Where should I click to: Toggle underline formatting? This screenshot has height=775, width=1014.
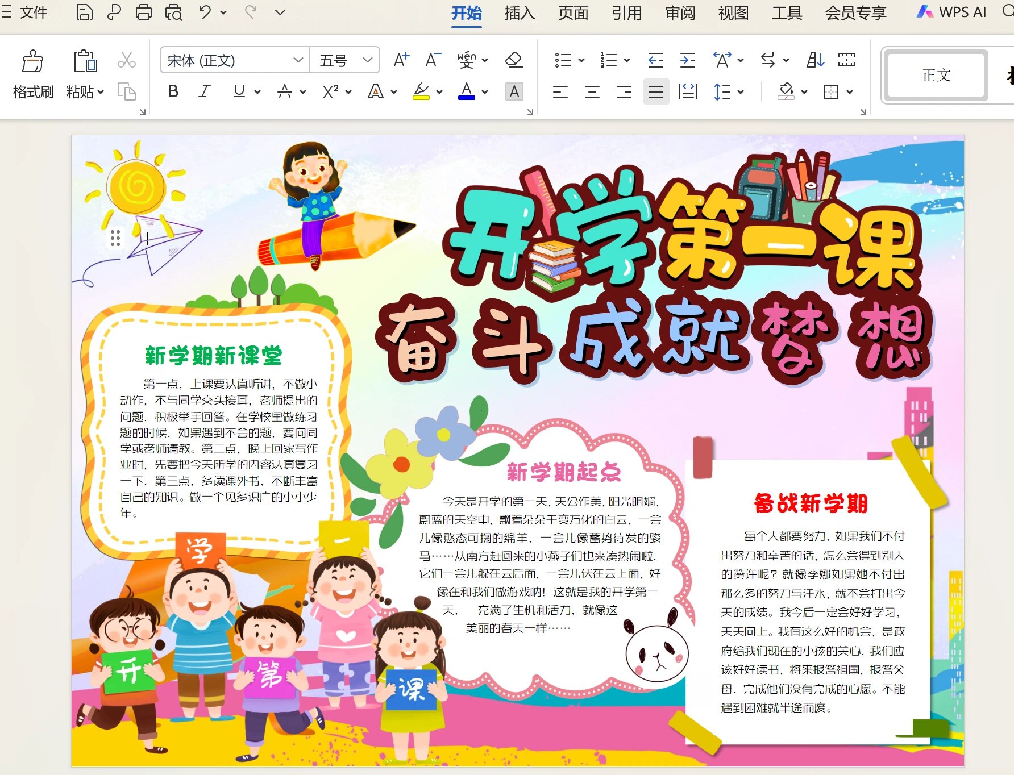pyautogui.click(x=239, y=91)
